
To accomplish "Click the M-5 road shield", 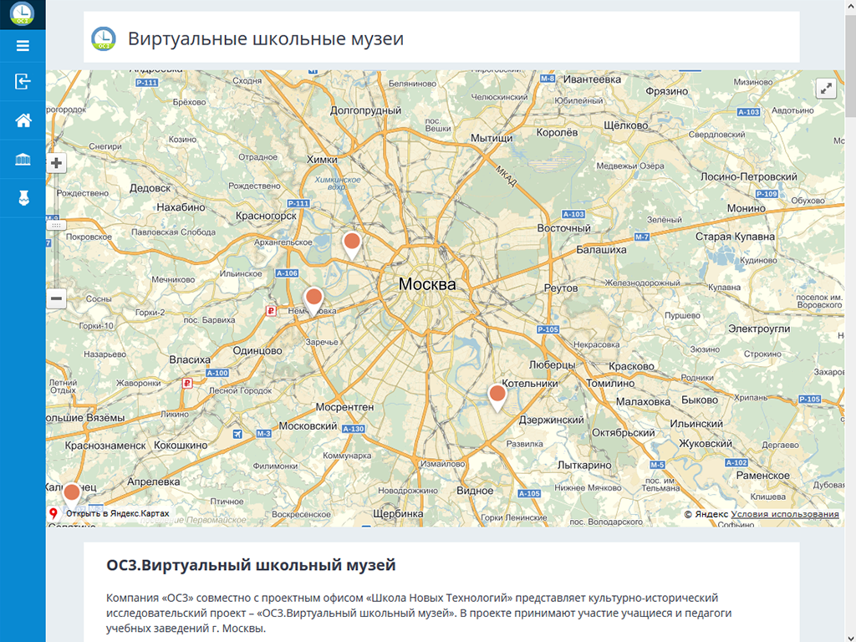I will (x=657, y=465).
